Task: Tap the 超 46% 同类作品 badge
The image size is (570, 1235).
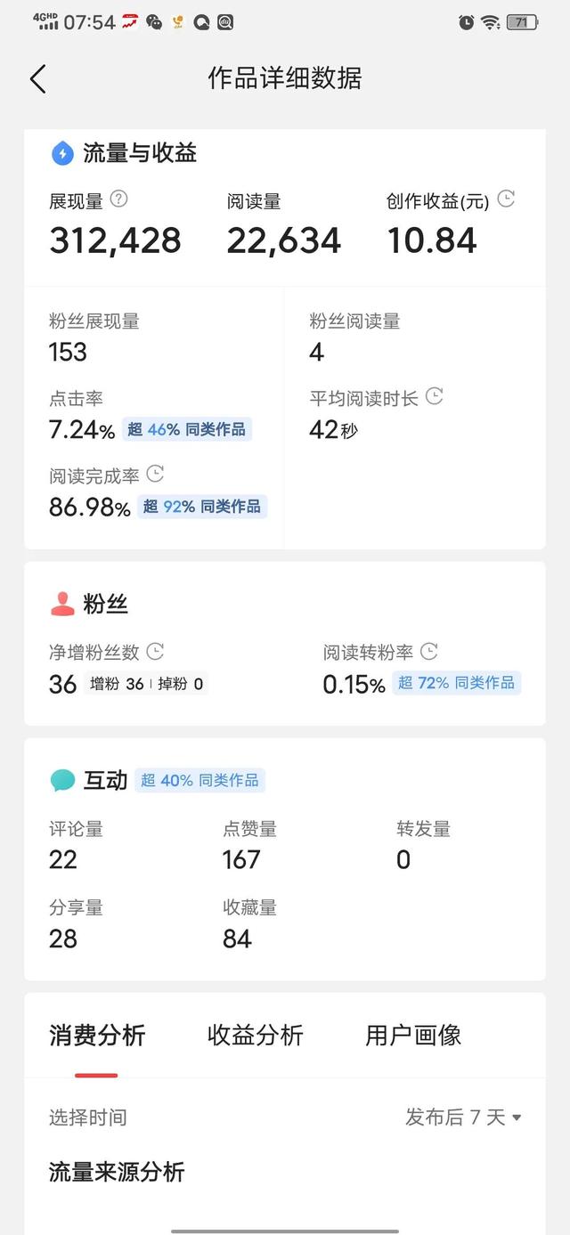Action: pyautogui.click(x=186, y=429)
